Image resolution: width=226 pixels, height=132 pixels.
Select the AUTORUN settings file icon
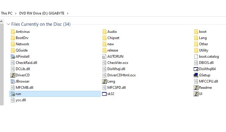[x=104, y=57]
